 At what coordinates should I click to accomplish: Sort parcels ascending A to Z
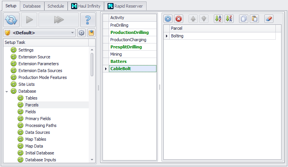218,19
